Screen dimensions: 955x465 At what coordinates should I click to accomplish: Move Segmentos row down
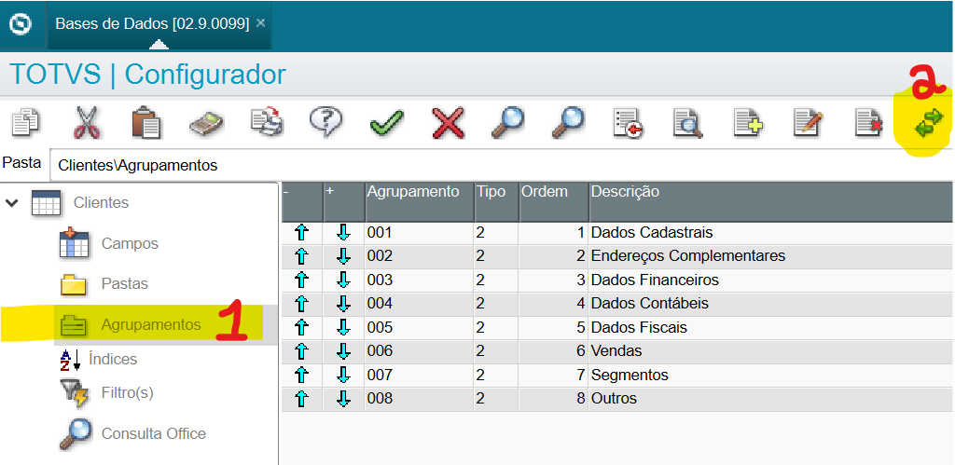click(x=343, y=375)
